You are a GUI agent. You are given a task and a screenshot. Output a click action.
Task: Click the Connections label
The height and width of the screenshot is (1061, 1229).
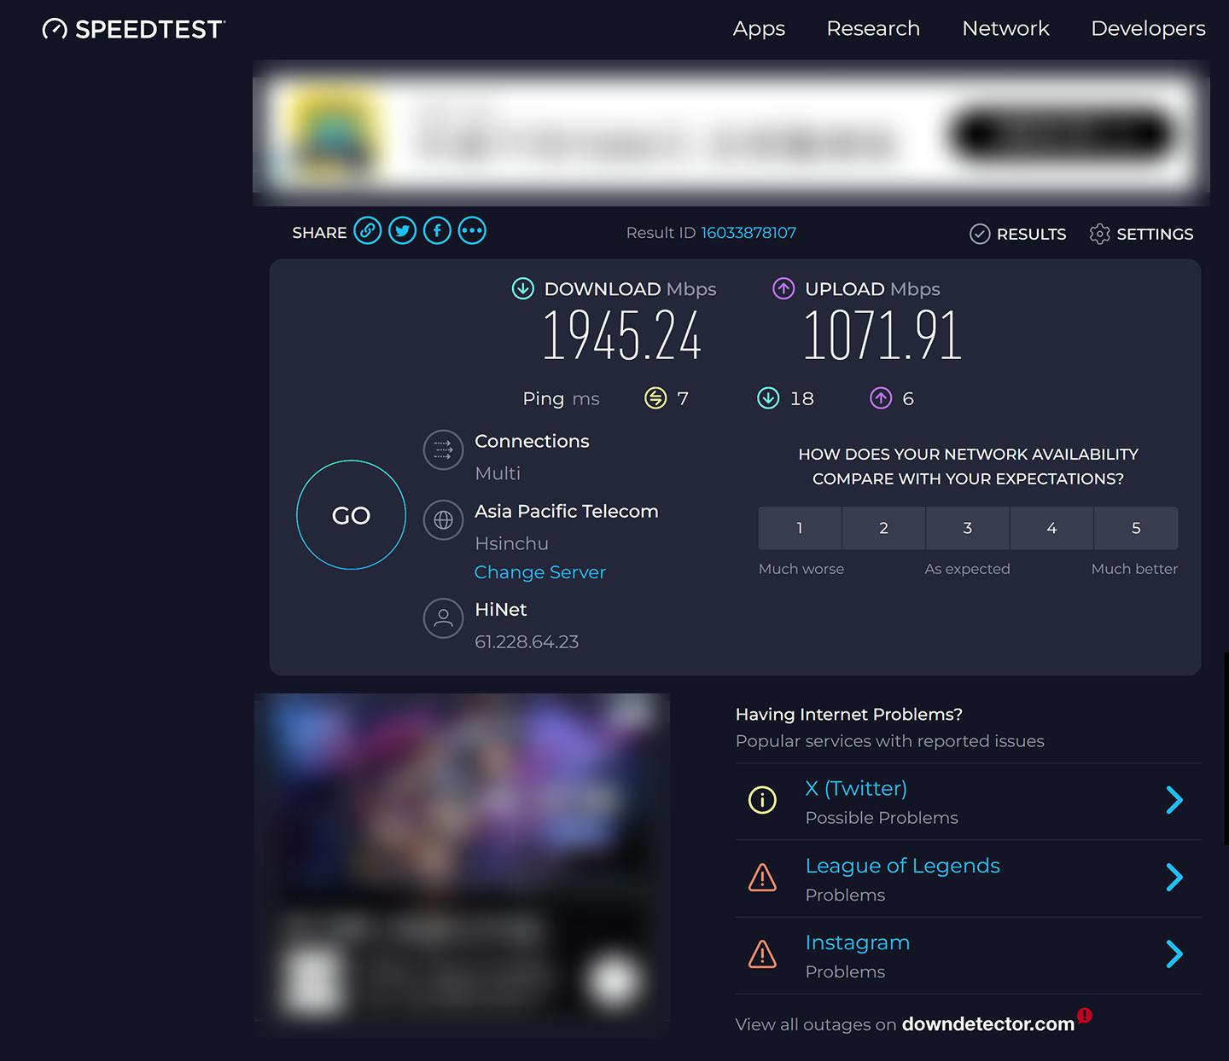(x=532, y=441)
